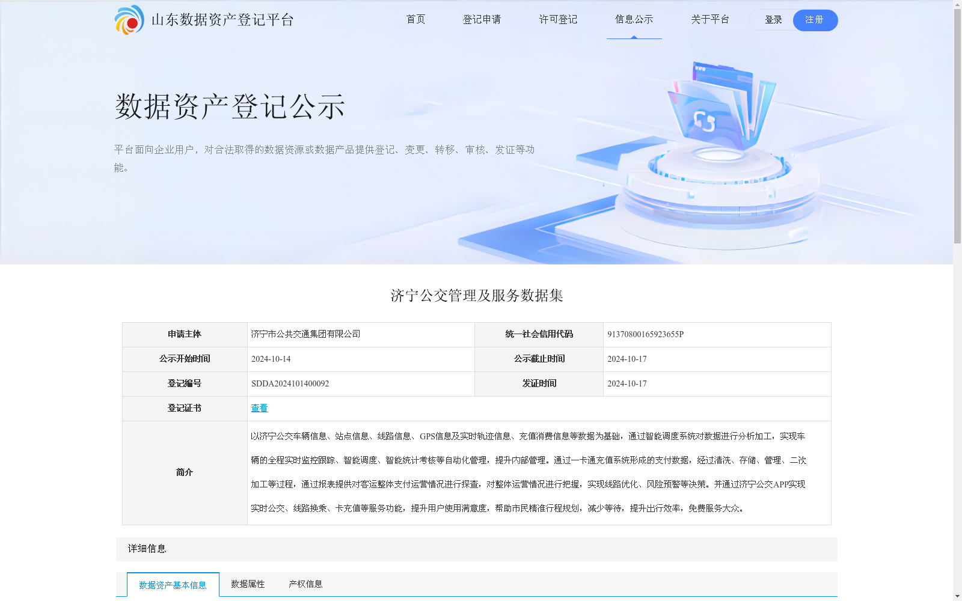The width and height of the screenshot is (962, 601).
Task: Open the 许可登记 menu item
Action: point(558,20)
